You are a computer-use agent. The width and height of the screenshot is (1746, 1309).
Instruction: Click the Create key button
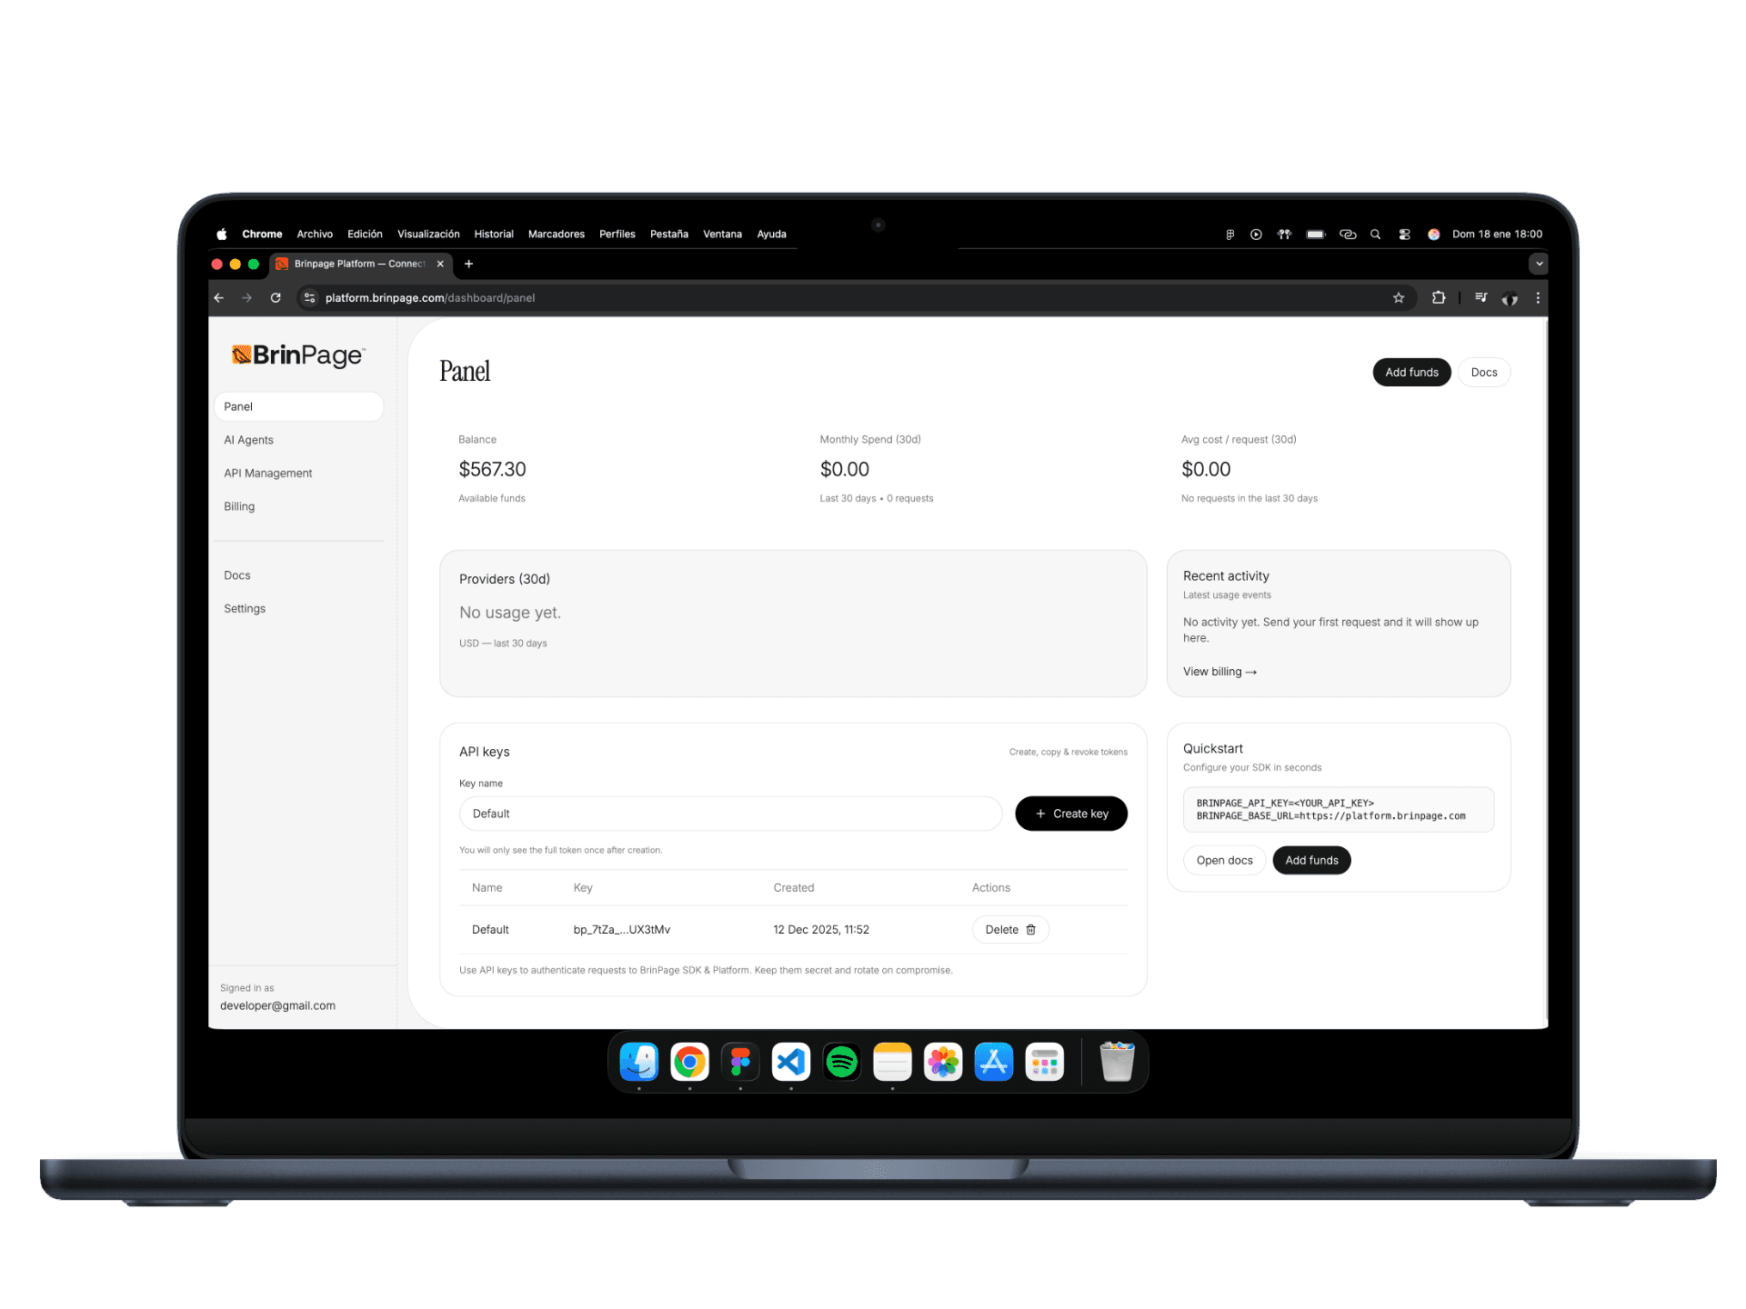click(1070, 814)
